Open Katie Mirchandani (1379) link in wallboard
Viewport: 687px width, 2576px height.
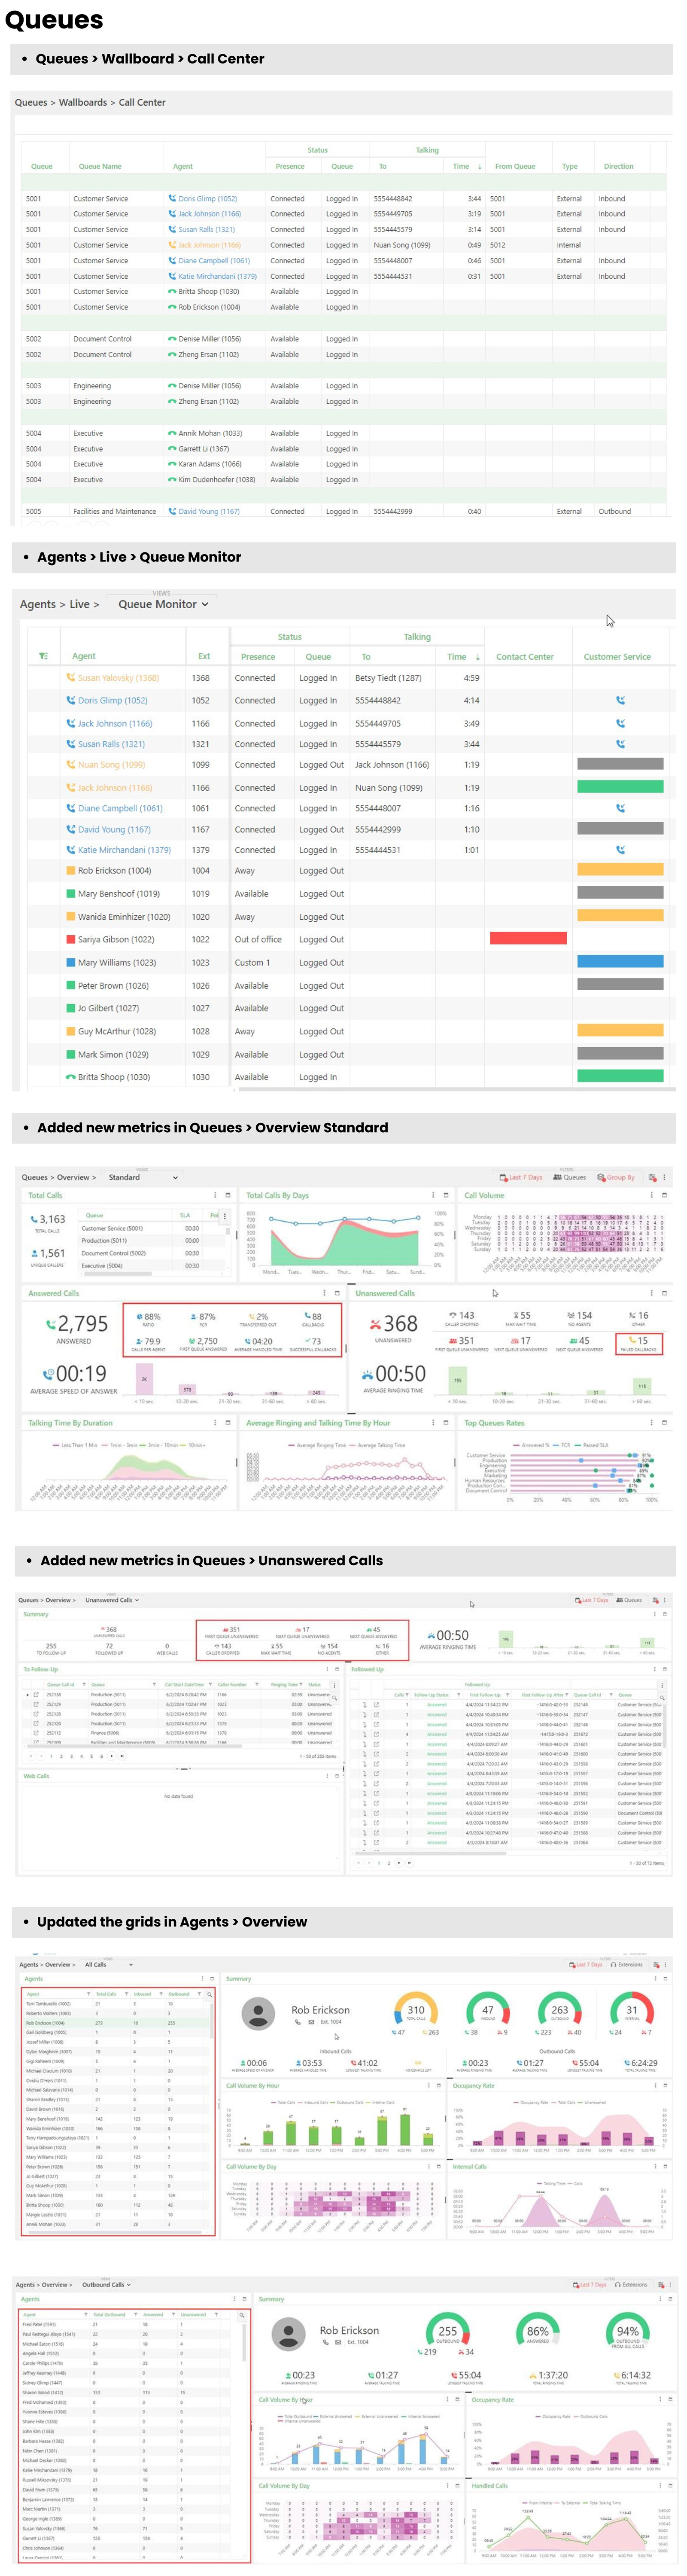(217, 276)
